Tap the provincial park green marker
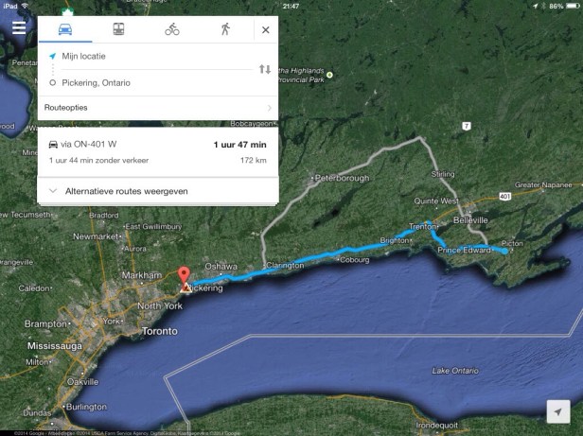 tap(329, 75)
